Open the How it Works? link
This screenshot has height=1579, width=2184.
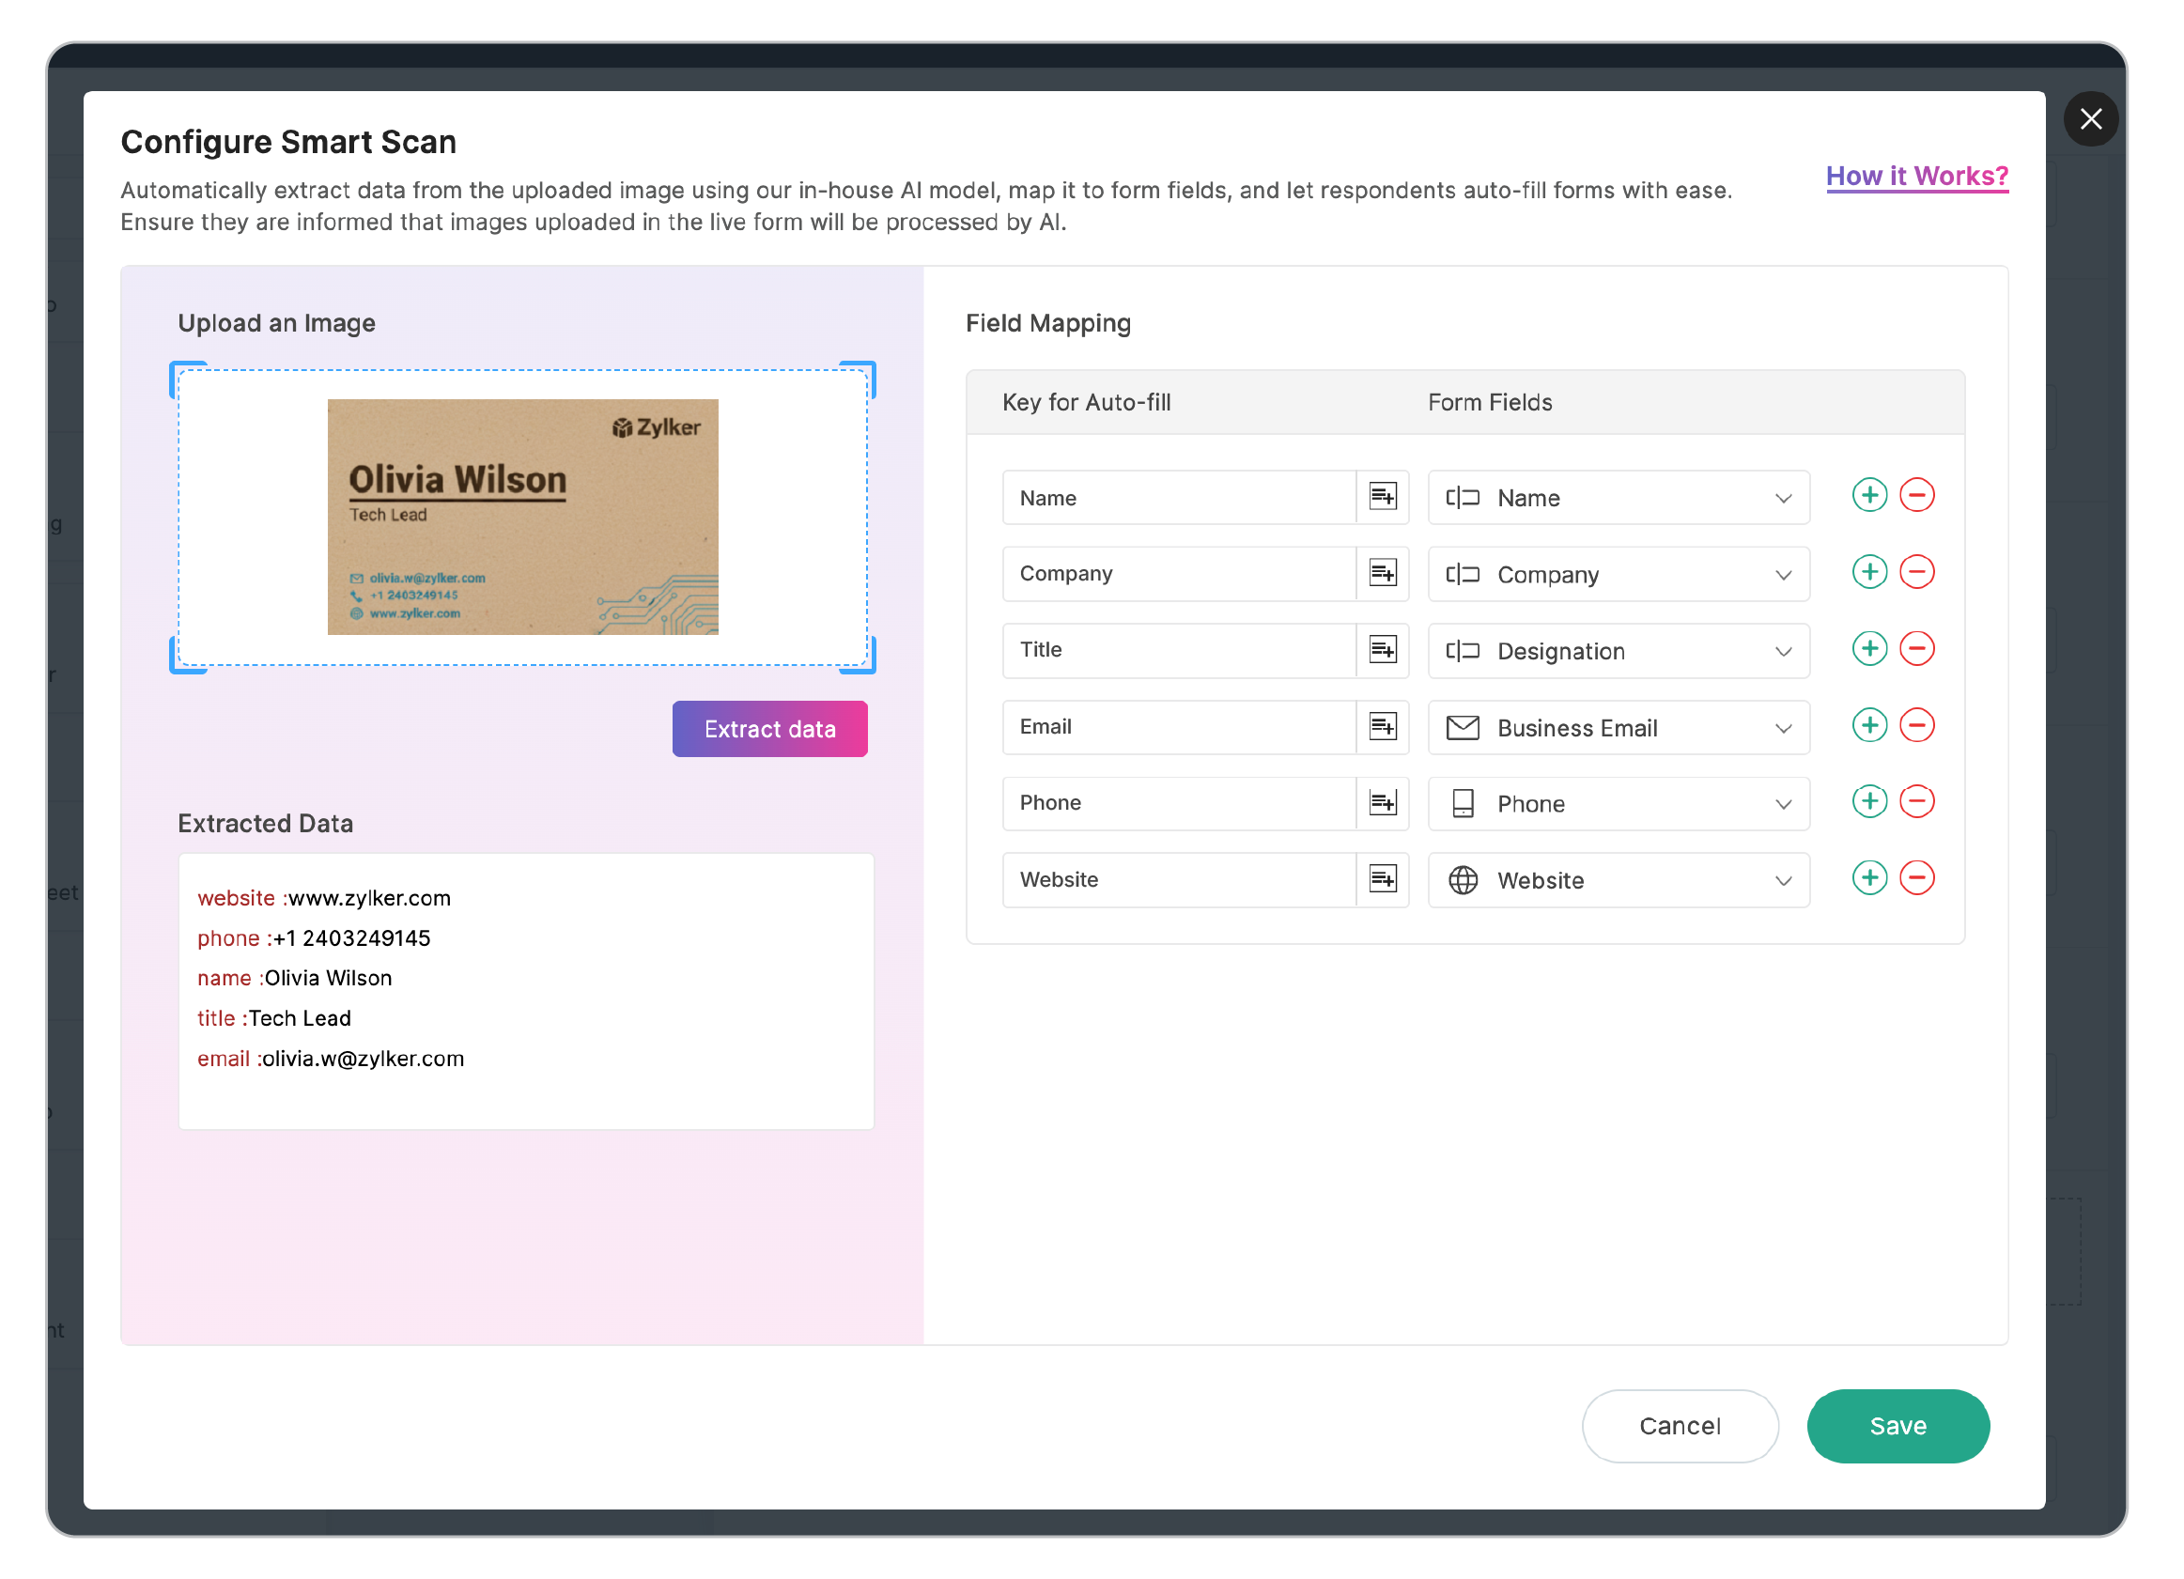pyautogui.click(x=1916, y=177)
